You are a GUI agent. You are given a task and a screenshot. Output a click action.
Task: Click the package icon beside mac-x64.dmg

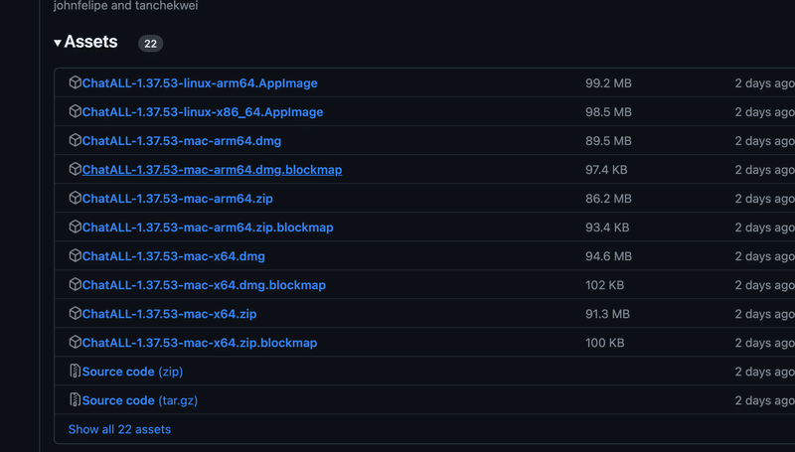pos(75,256)
